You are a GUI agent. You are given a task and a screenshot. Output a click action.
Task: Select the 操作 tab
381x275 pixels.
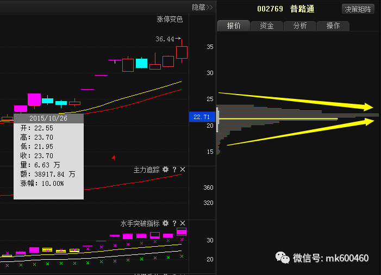(333, 26)
